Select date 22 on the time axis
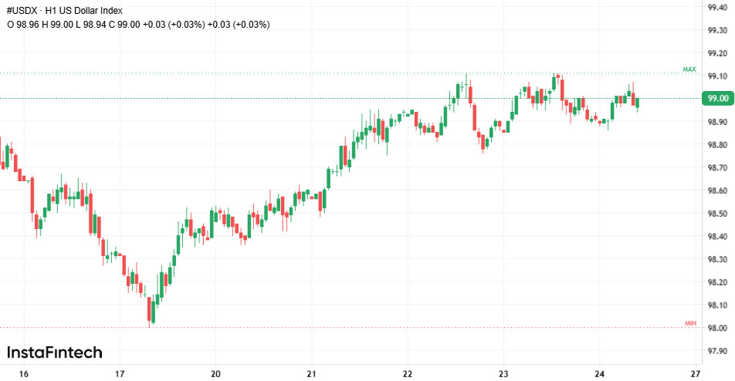 click(x=408, y=374)
